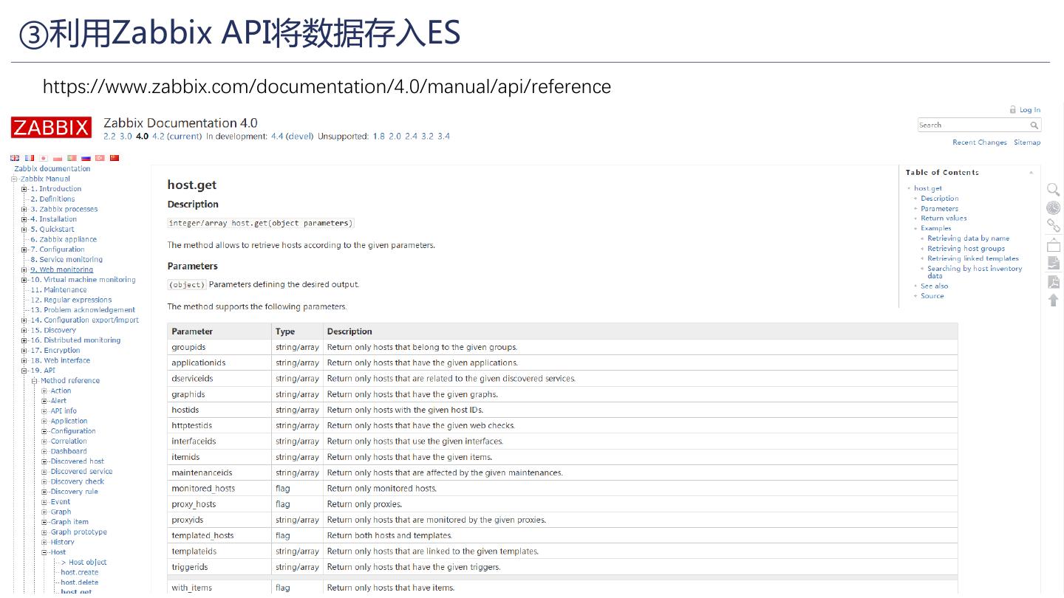The height and width of the screenshot is (598, 1064).
Task: Open unsupported version 1.8 documentation
Action: click(378, 137)
